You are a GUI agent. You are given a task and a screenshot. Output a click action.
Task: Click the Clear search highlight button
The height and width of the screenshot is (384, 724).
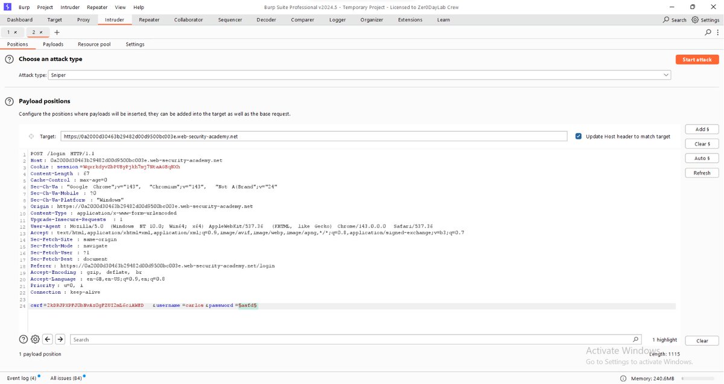(702, 341)
